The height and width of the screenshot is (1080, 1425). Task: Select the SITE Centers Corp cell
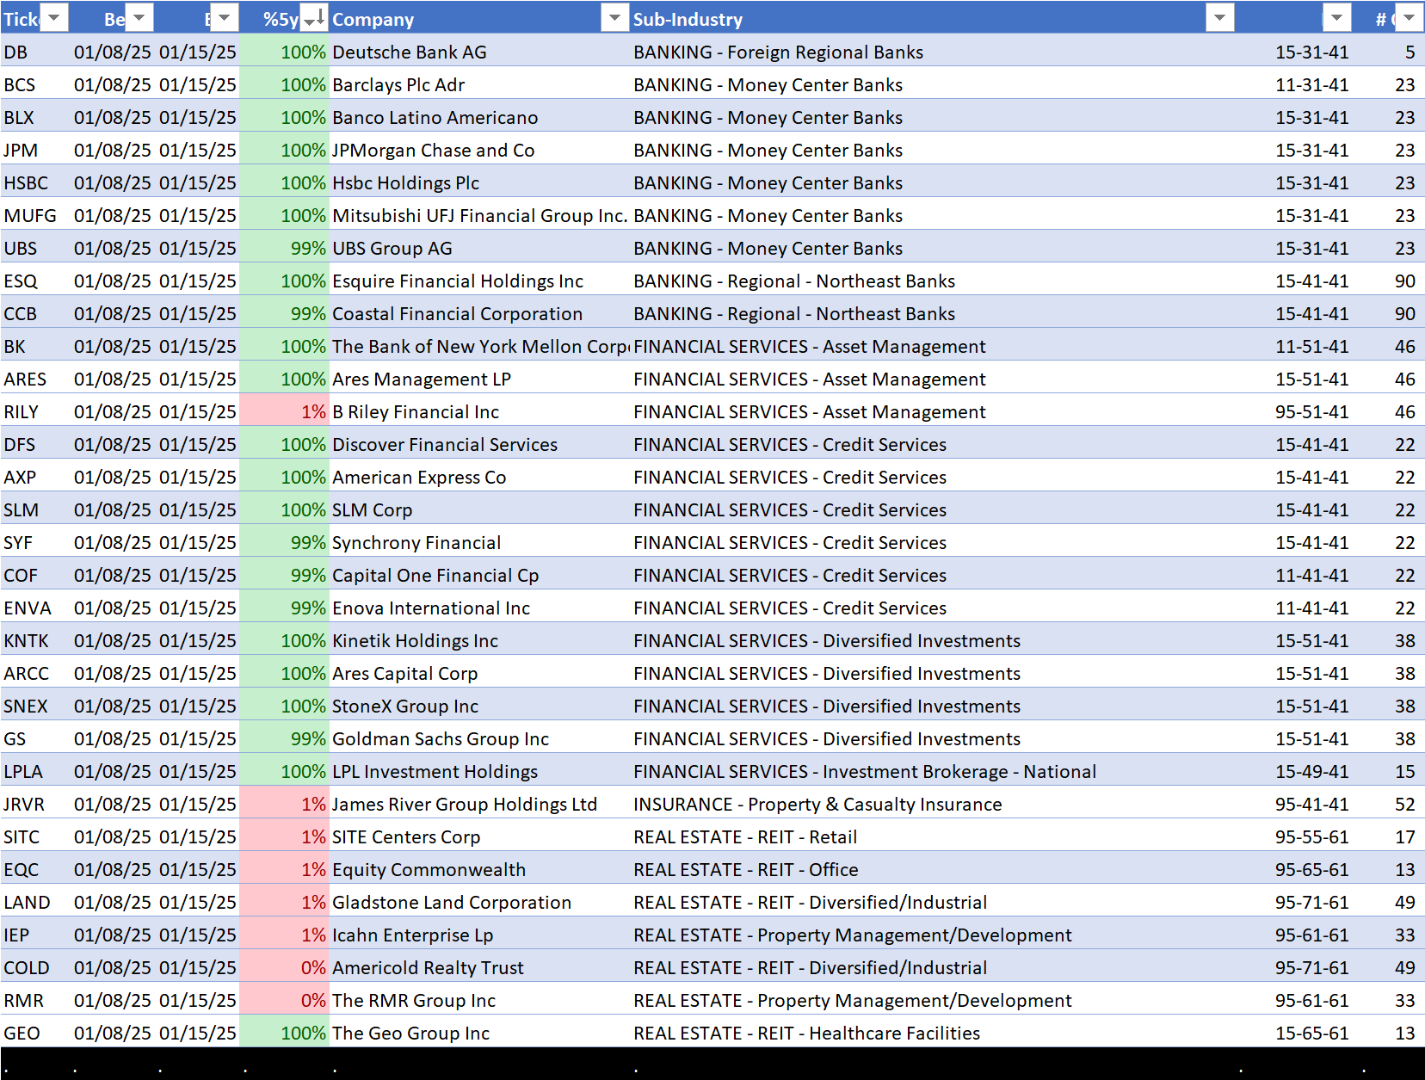pyautogui.click(x=480, y=837)
